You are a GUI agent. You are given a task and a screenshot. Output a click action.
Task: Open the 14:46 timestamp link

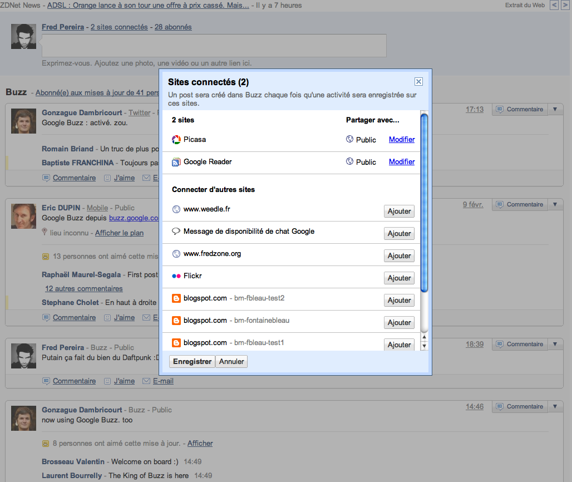click(x=475, y=407)
